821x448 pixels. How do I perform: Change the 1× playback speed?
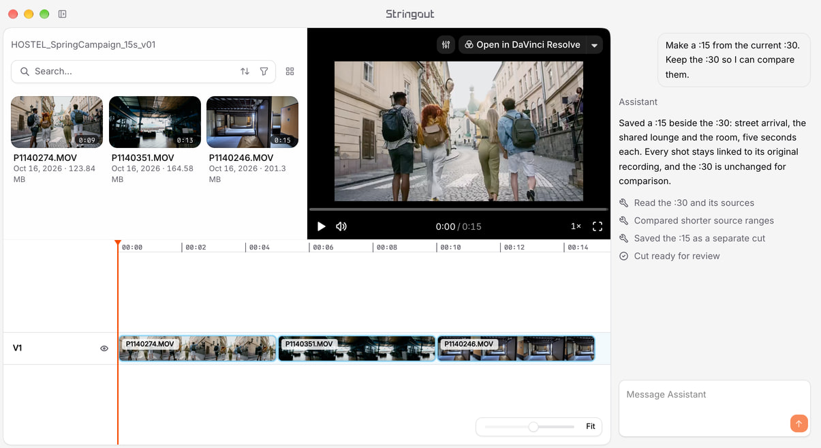coord(576,226)
